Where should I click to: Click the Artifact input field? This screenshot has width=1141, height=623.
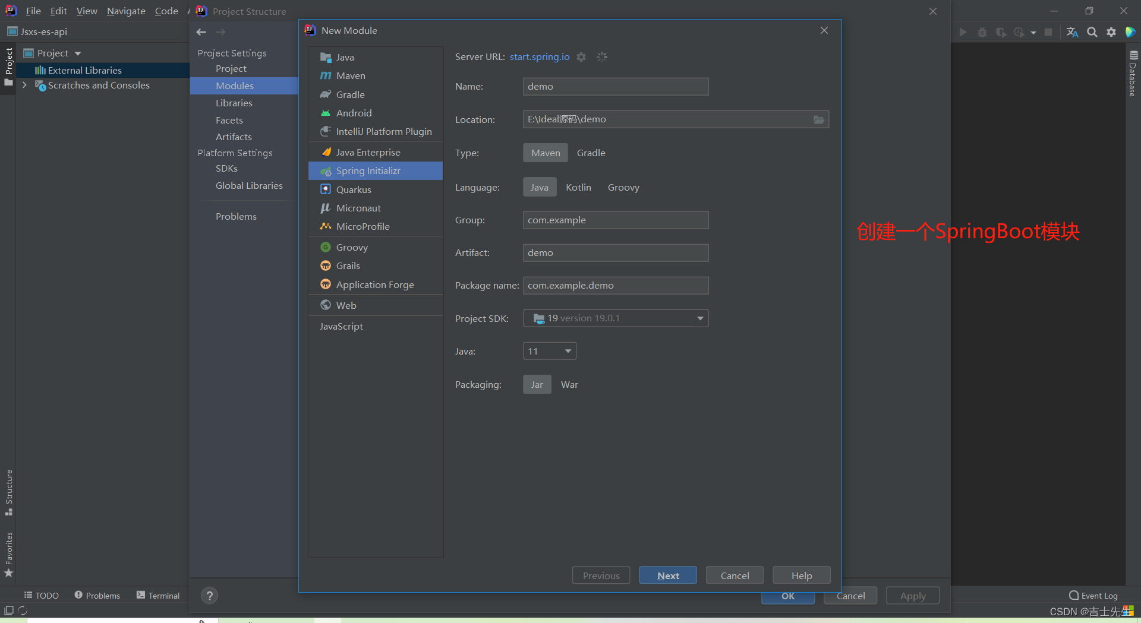[x=616, y=253]
